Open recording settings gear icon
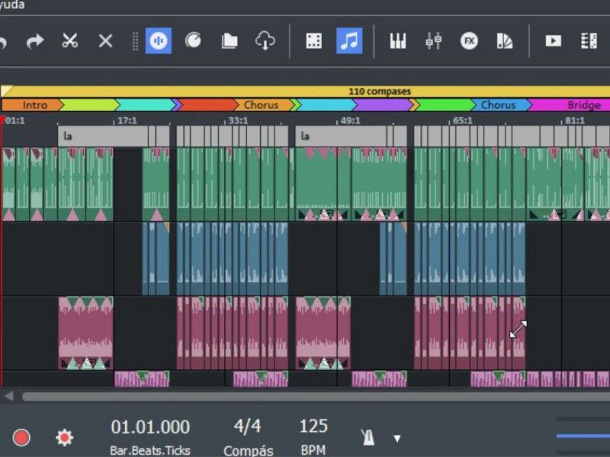 (x=64, y=437)
